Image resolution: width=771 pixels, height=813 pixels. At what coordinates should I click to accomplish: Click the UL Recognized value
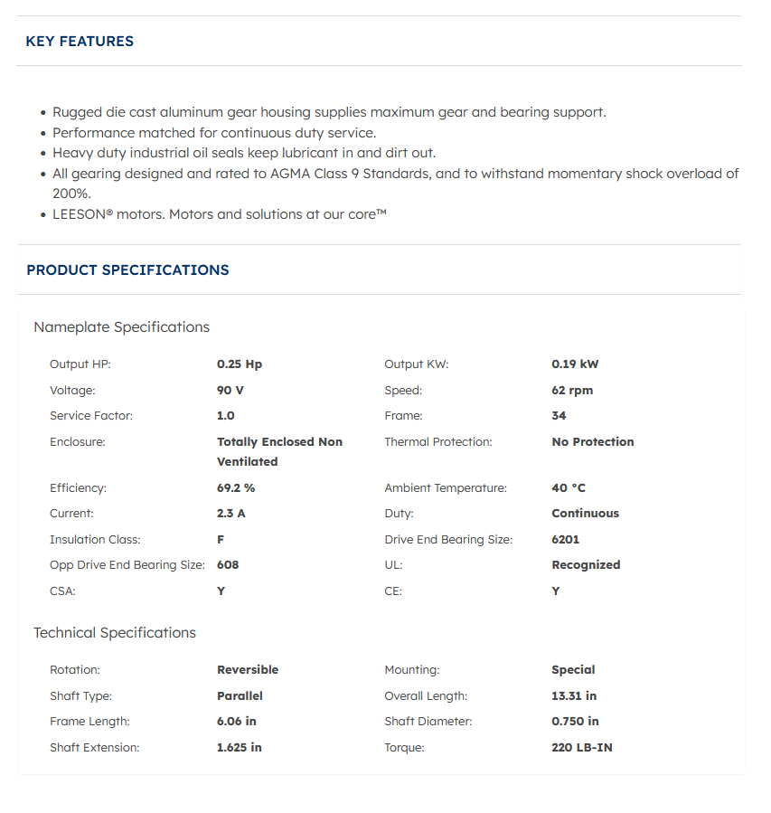[586, 565]
